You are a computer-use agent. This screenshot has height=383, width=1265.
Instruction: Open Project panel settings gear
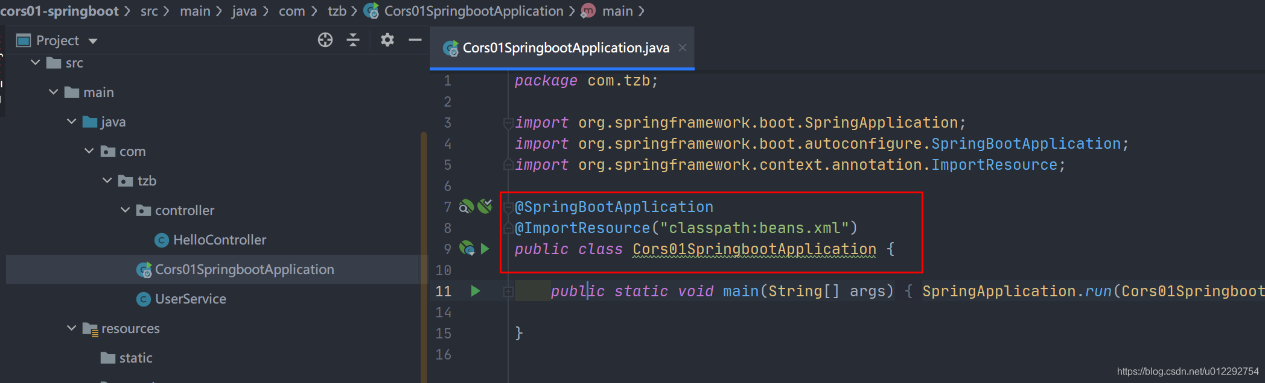[387, 40]
